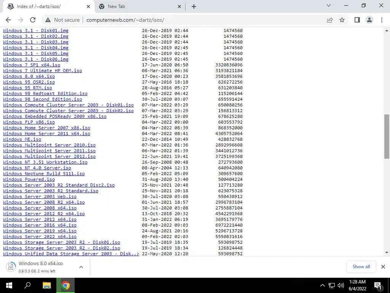Click Windows Embedded POSReady 2009 x86.iso
This screenshot has width=390, height=293.
point(55,117)
